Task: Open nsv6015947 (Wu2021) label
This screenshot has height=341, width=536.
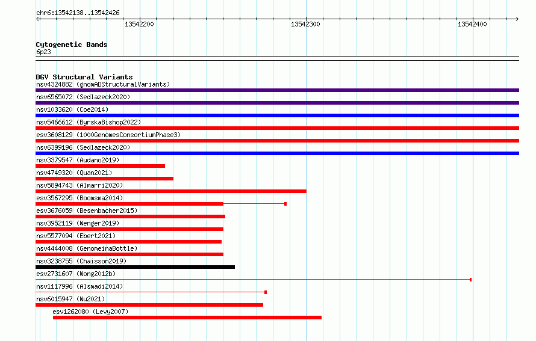Action: coord(70,299)
